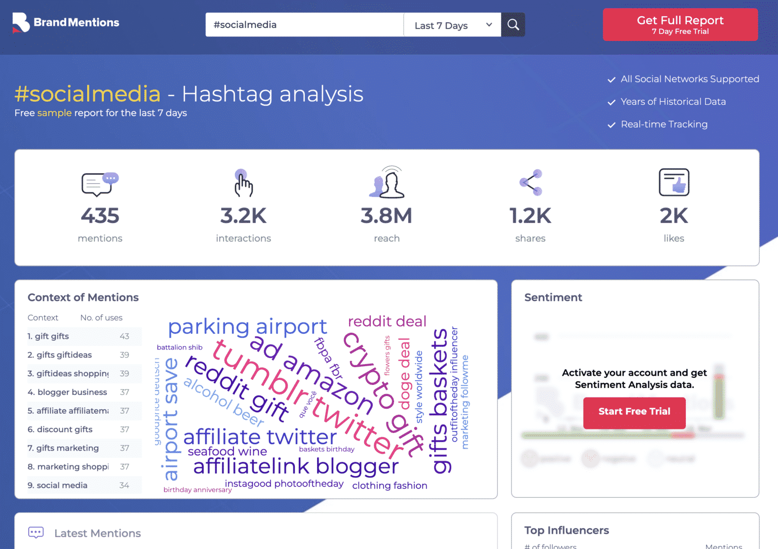Open the Top Influencers section
778x549 pixels.
566,530
